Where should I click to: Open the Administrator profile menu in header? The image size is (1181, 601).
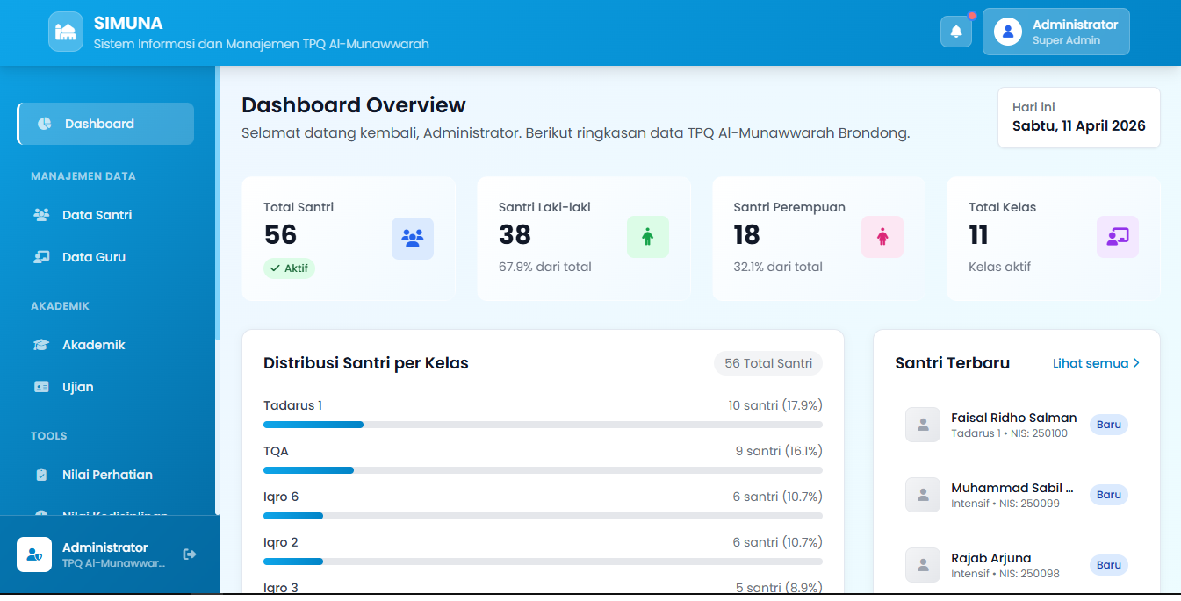(x=1055, y=32)
